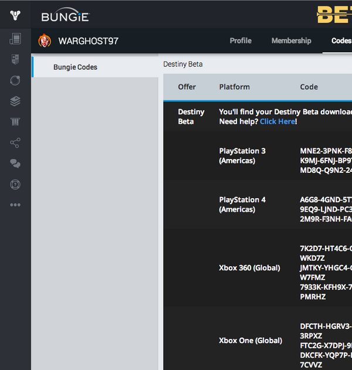
Task: Click the code starting 7933K-KFH9X
Action: (326, 292)
